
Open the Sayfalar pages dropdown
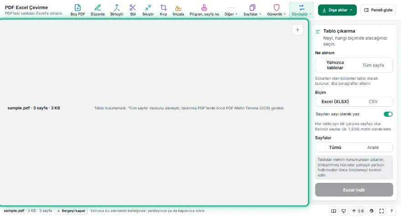tap(252, 10)
